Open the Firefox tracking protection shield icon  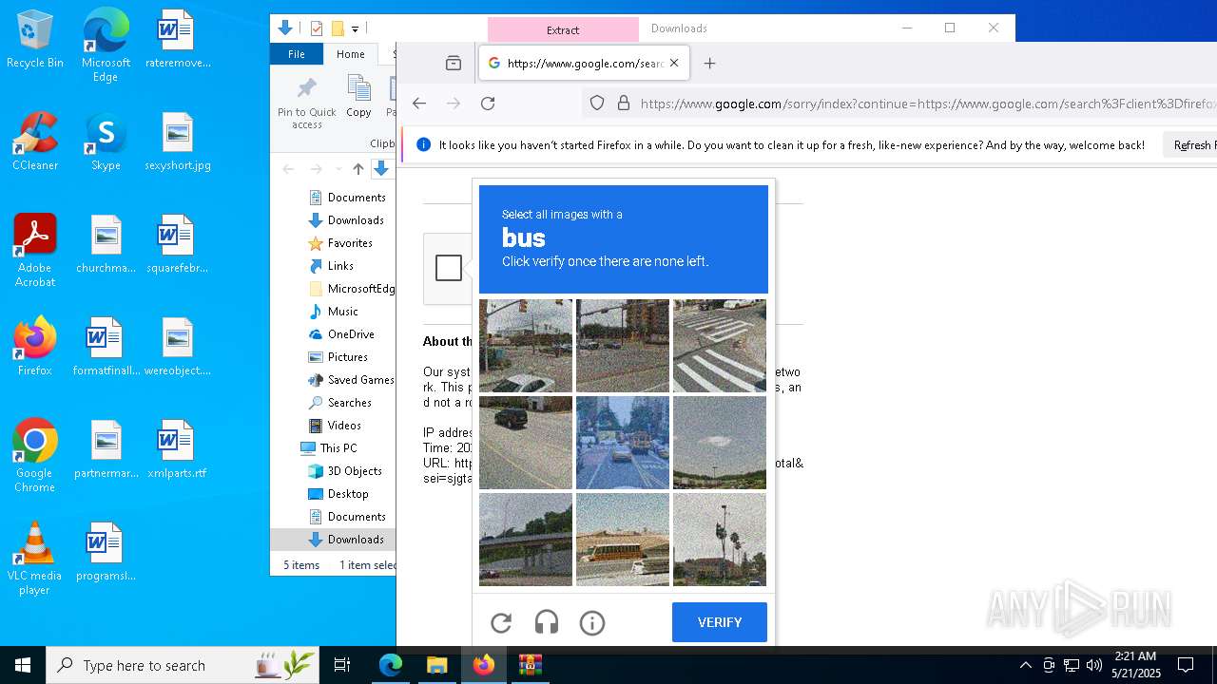pyautogui.click(x=597, y=104)
